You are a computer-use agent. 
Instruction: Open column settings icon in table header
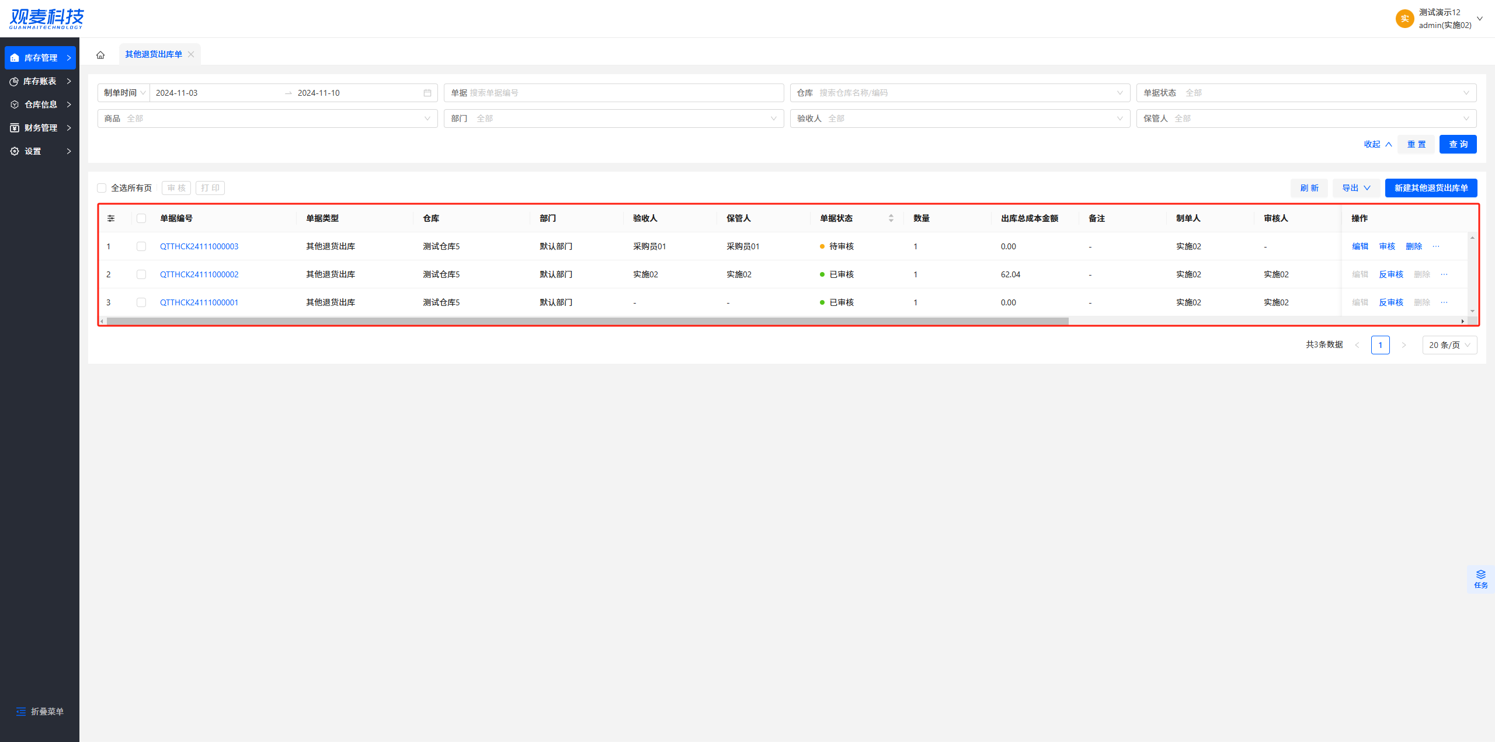tap(111, 218)
